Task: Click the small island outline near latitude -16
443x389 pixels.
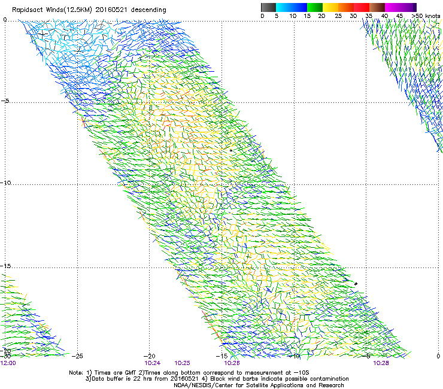Action: tap(356, 284)
